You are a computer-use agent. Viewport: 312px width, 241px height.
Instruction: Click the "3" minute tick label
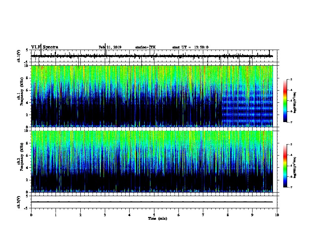105,215
